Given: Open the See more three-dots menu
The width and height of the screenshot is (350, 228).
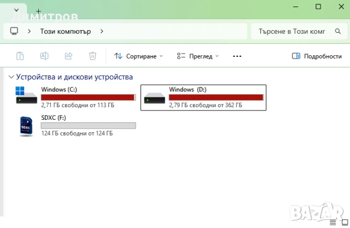Looking at the screenshot, I should pyautogui.click(x=237, y=56).
